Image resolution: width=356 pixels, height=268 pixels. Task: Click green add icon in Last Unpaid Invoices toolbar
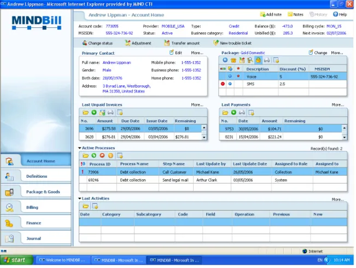pos(94,113)
